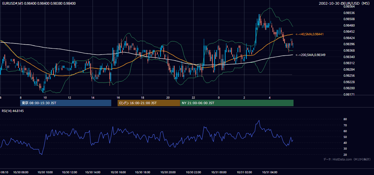
Task: Click the London 16:00-21:00 JST session bar
Action: tap(149, 103)
